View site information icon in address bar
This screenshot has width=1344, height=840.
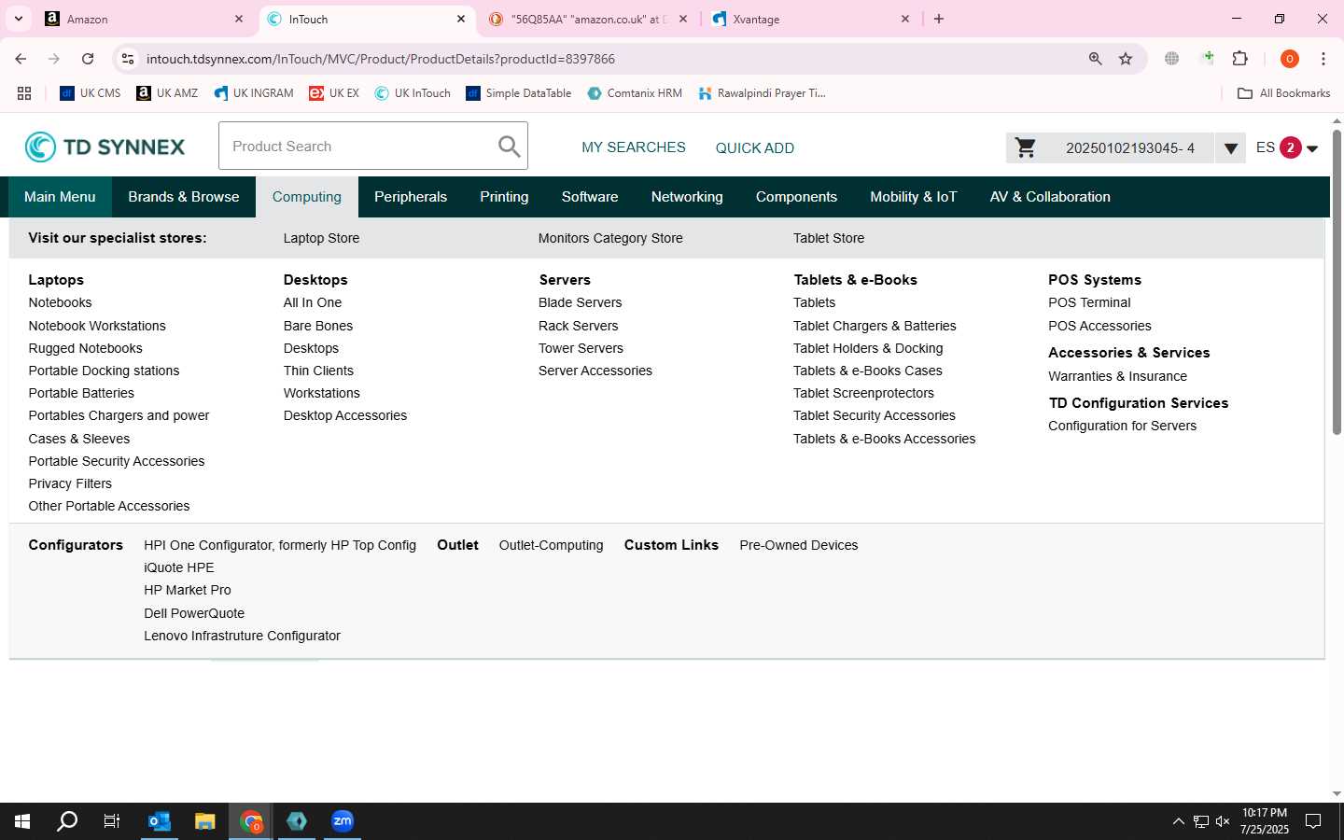(128, 59)
